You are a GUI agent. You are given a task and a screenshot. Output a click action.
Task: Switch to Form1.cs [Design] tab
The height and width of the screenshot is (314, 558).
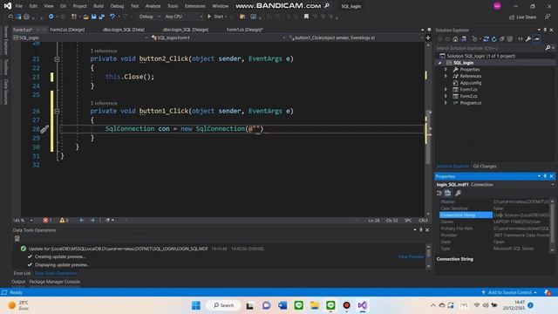click(x=244, y=30)
